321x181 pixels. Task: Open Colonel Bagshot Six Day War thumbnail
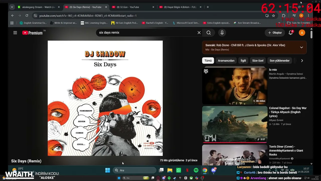point(235,124)
